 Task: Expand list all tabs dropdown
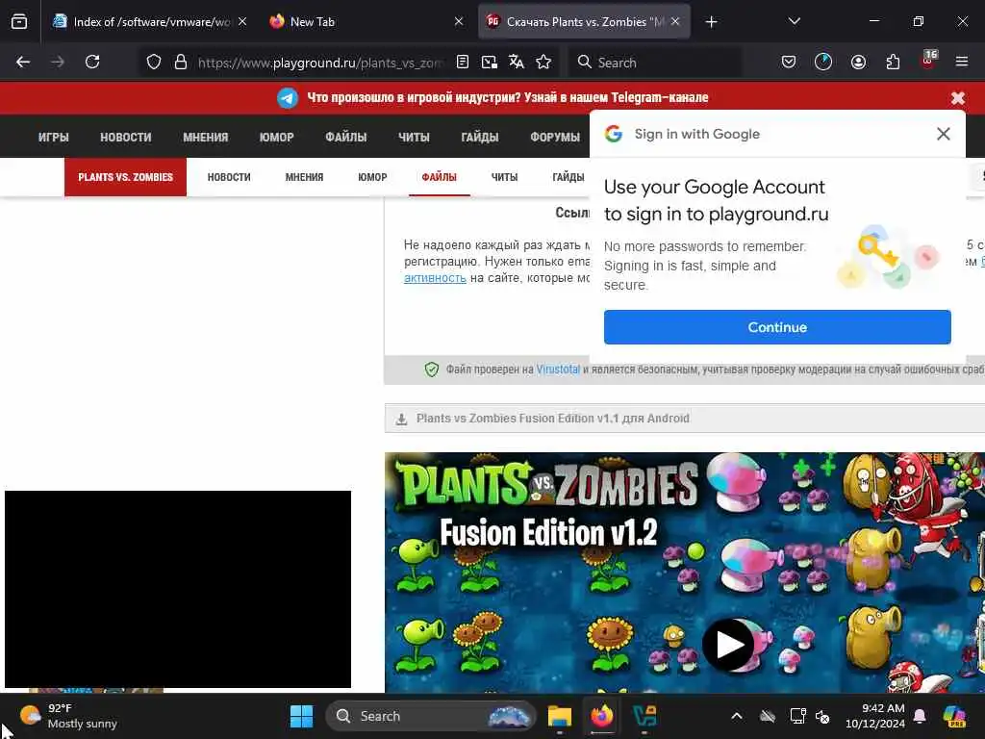(x=794, y=21)
